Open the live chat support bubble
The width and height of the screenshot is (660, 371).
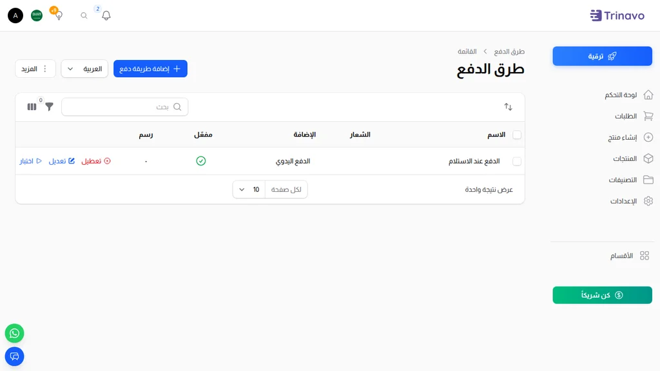(14, 357)
